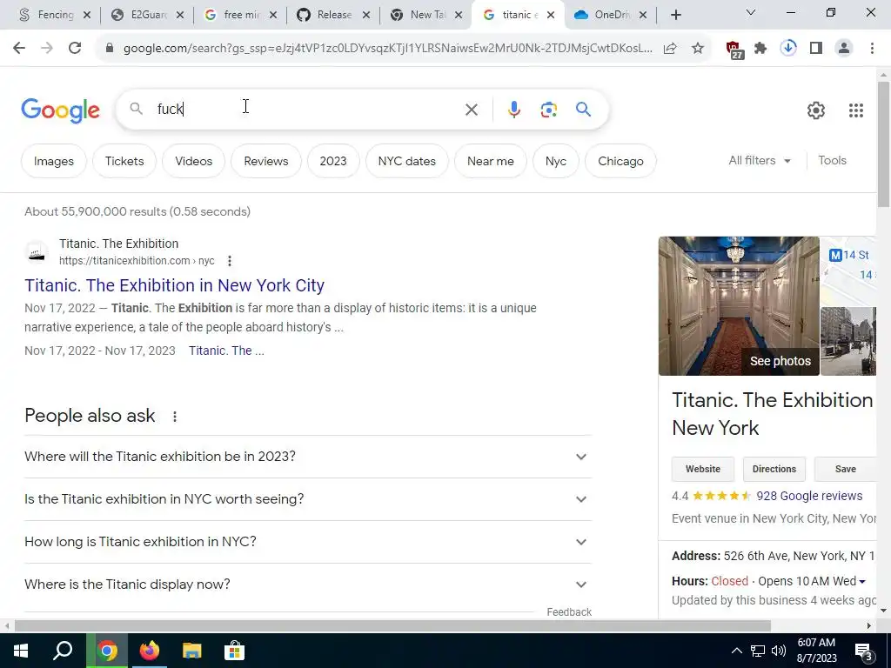Screen dimensions: 891x668
Task: Apply the NYC dates filter chip
Action: point(407,161)
